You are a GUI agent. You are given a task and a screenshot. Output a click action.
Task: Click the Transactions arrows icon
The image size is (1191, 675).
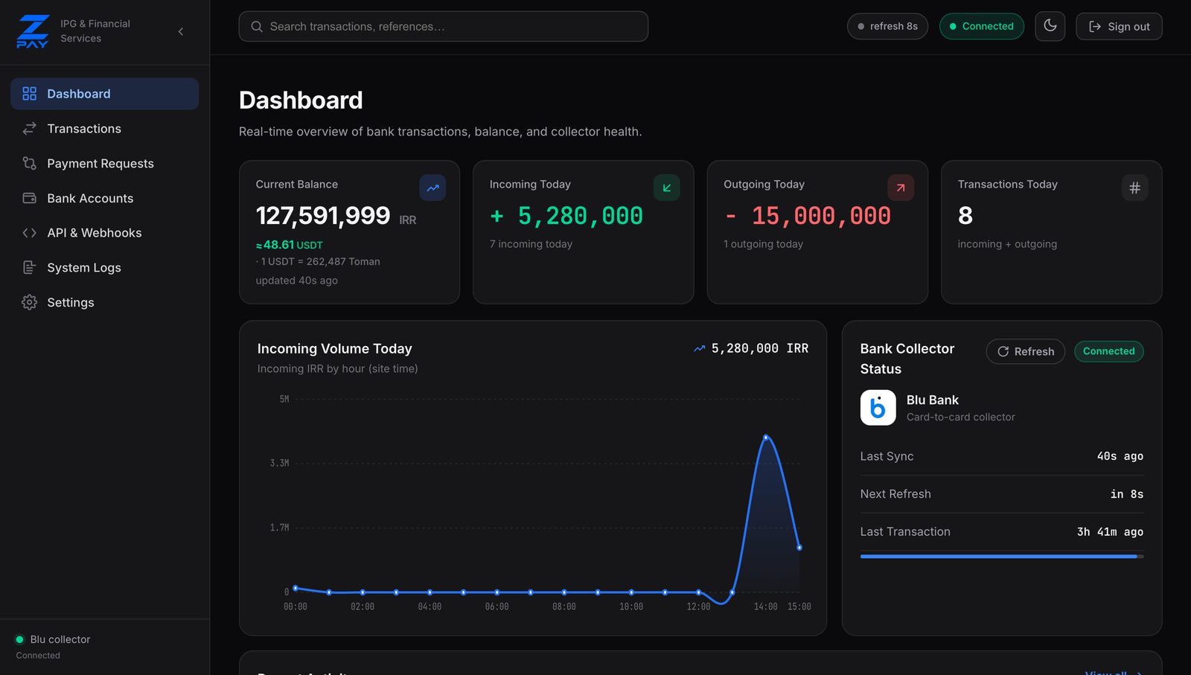(x=29, y=129)
